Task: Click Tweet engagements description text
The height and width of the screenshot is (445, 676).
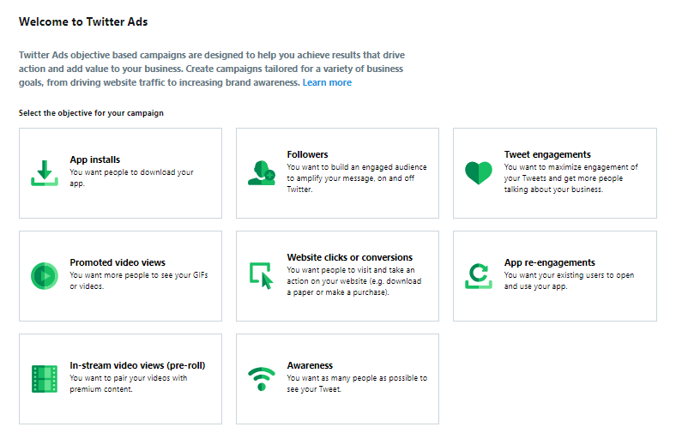Action: tap(571, 177)
